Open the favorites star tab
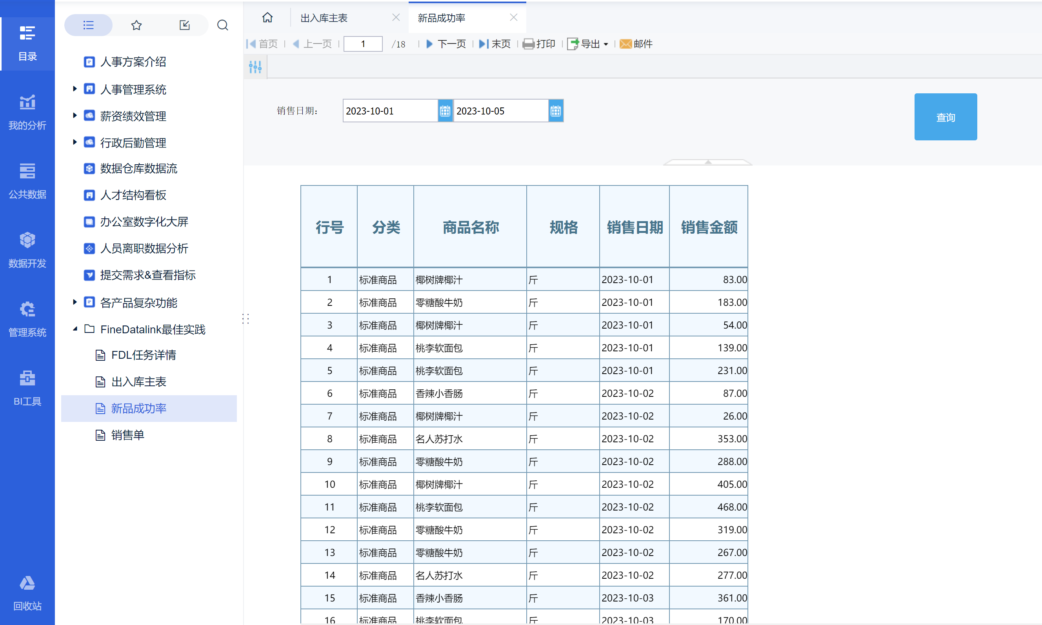 pyautogui.click(x=136, y=25)
